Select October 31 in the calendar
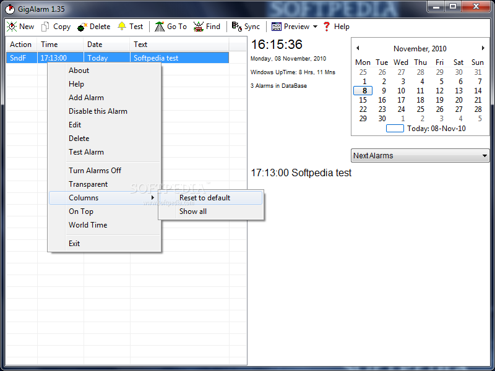This screenshot has height=371, width=495. [x=478, y=72]
